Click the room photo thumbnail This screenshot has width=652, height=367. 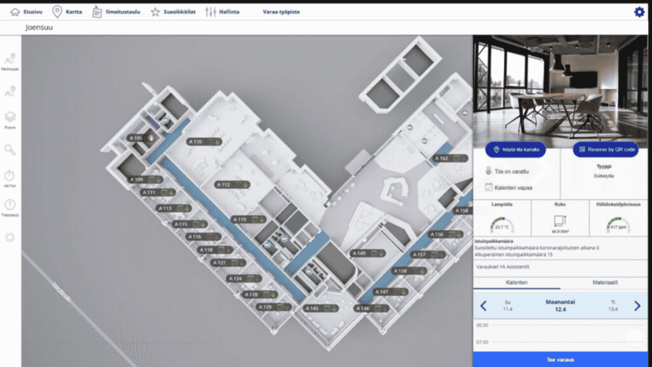tap(560, 90)
